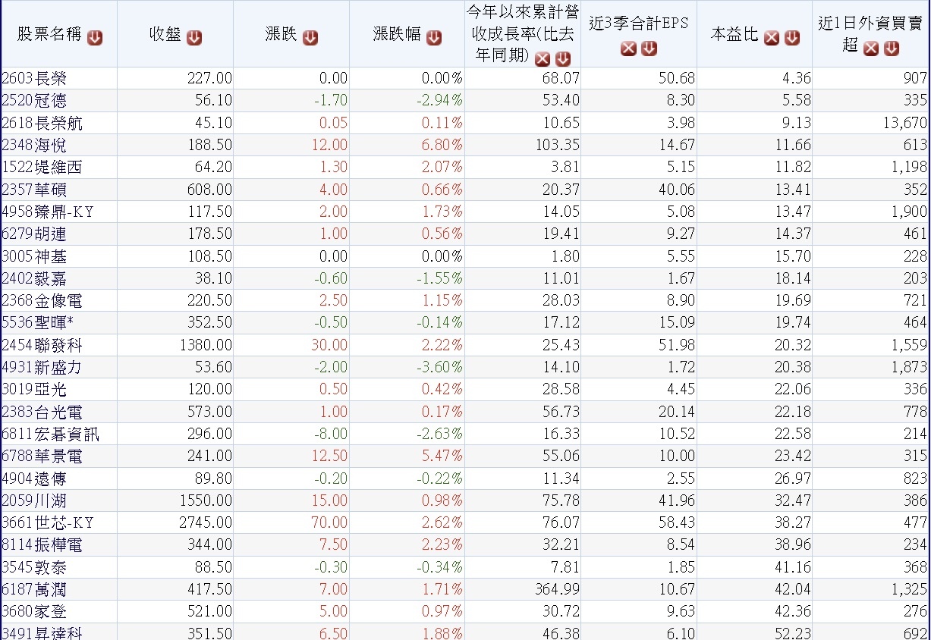The height and width of the screenshot is (640, 931).
Task: Click closing price 2745.00 of 世芯-KY
Action: [205, 523]
